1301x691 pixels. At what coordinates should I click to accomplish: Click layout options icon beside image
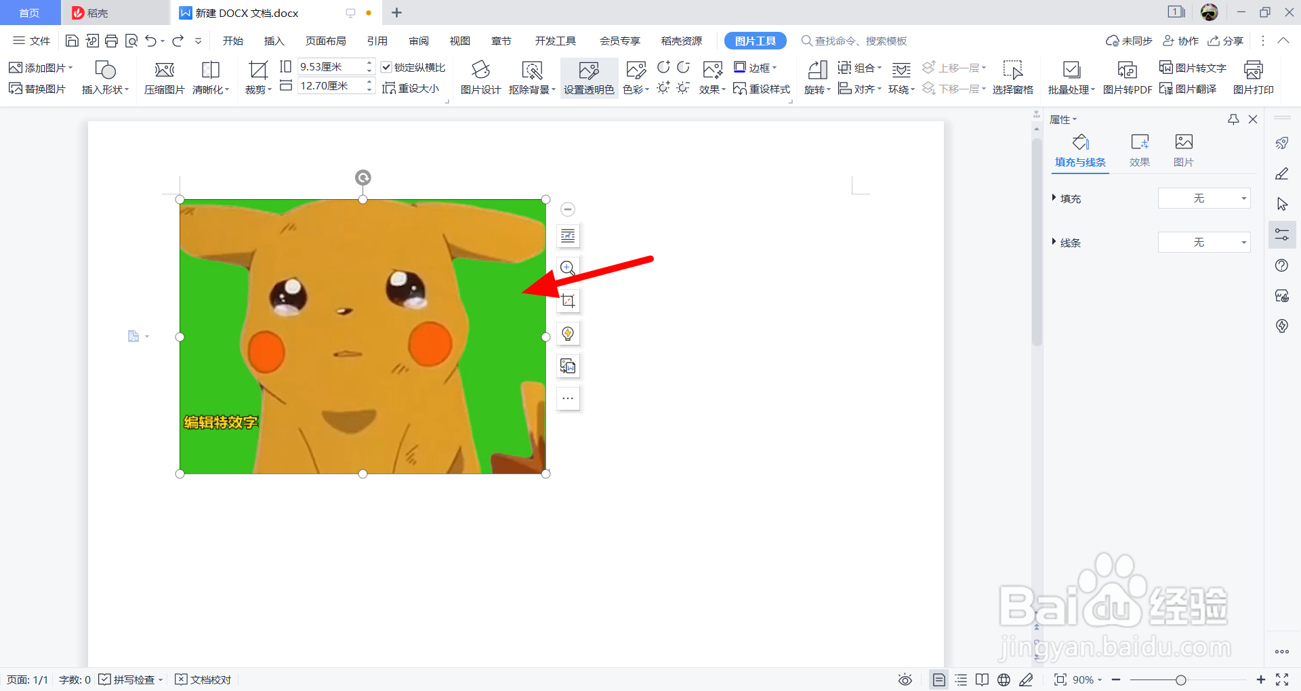click(x=568, y=236)
